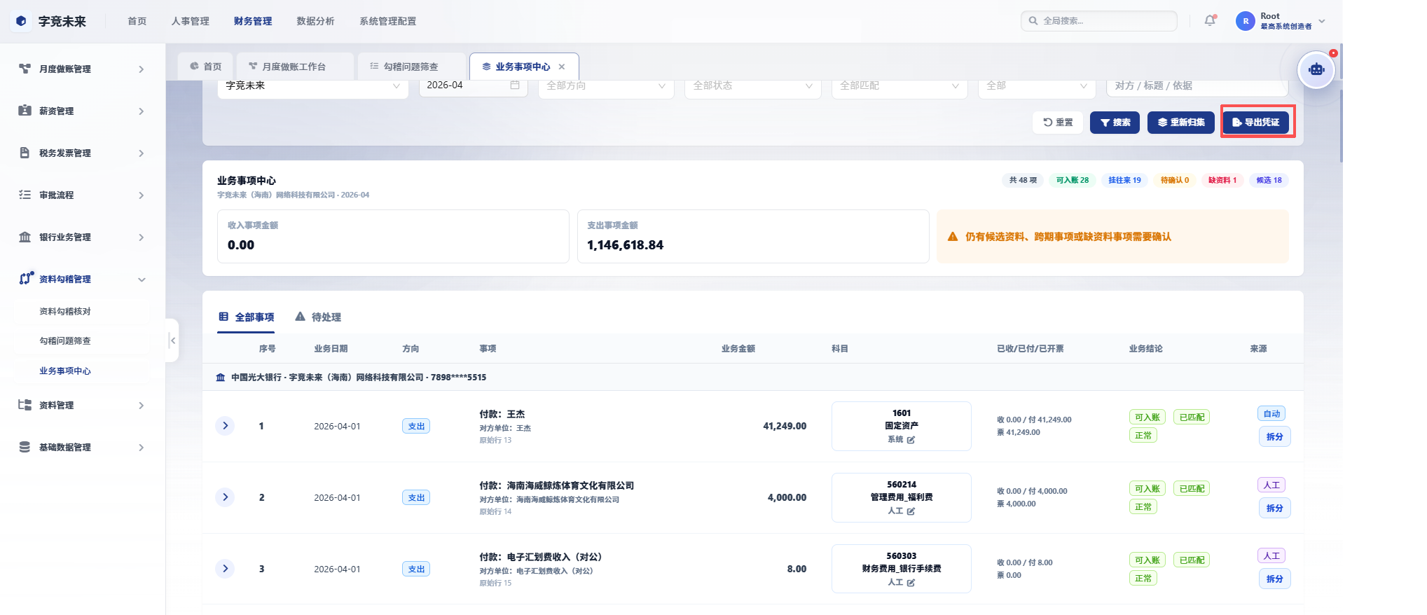This screenshot has height=615, width=1427.
Task: Click the 2026-04 month picker field
Action: (473, 85)
